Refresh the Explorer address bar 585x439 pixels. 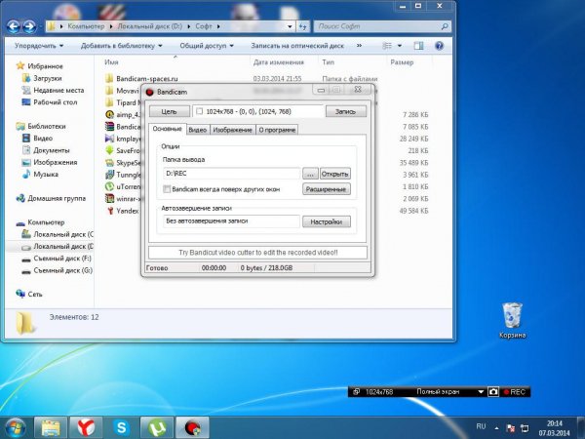[302, 26]
